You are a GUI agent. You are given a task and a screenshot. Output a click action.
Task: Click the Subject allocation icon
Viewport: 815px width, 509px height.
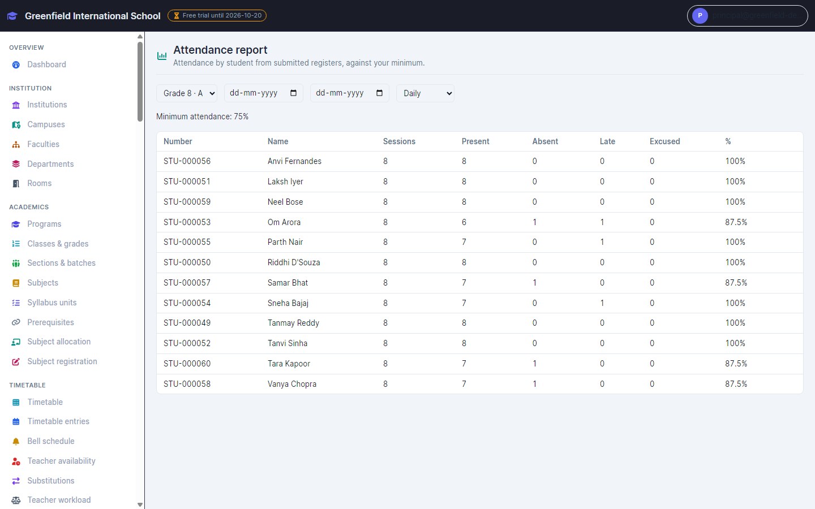click(16, 342)
